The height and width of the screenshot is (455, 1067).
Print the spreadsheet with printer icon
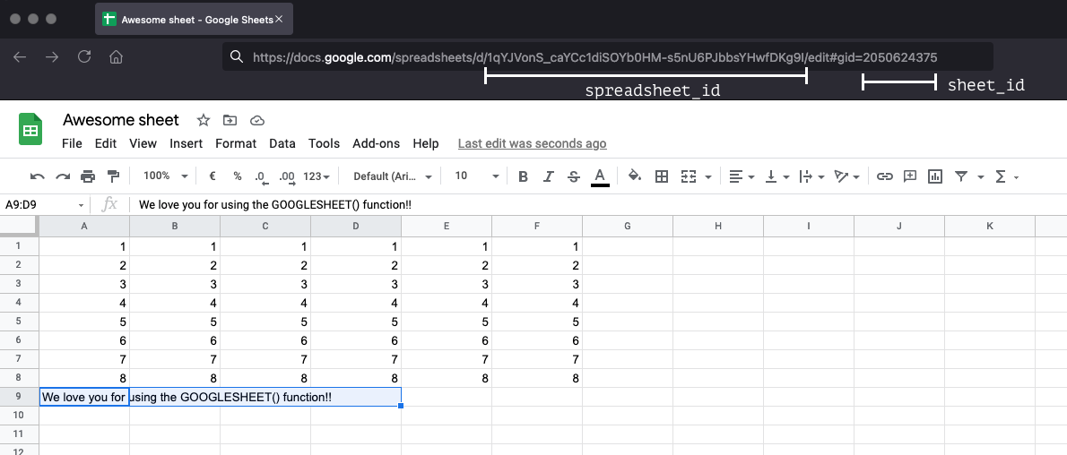tap(88, 176)
